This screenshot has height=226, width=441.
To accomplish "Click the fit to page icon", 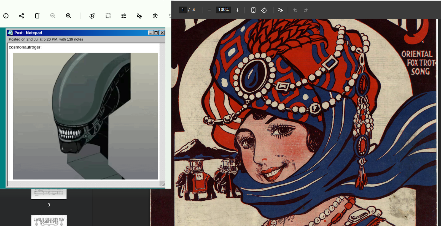I will click(x=253, y=10).
